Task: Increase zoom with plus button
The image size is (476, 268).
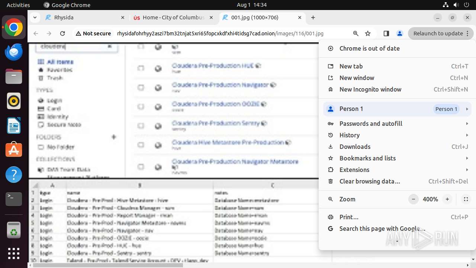Action: pyautogui.click(x=447, y=199)
